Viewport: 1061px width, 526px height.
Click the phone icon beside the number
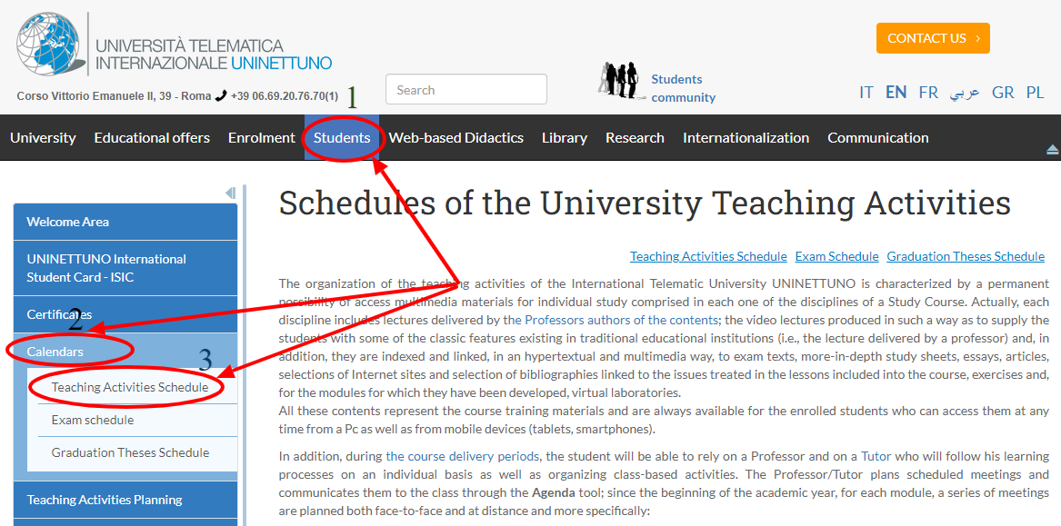click(x=221, y=95)
